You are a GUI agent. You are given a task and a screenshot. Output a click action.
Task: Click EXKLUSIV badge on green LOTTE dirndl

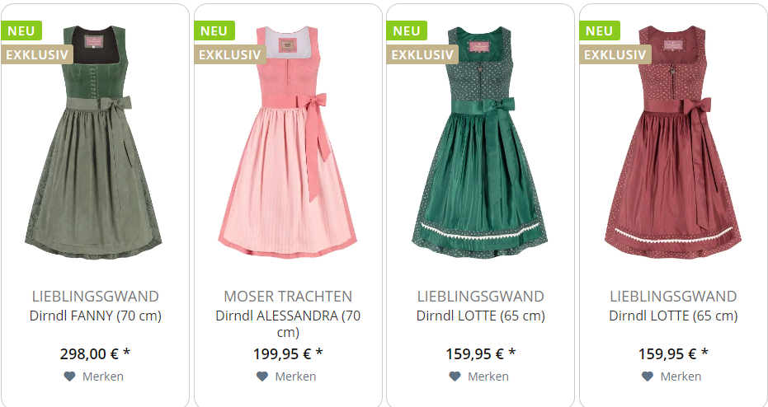click(x=422, y=54)
